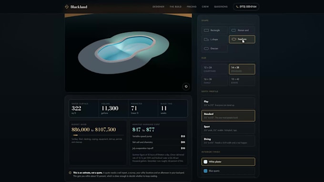Image resolution: width=324 pixels, height=182 pixels.
Task: Pick the Blue quartz interior finish
Action: click(228, 171)
